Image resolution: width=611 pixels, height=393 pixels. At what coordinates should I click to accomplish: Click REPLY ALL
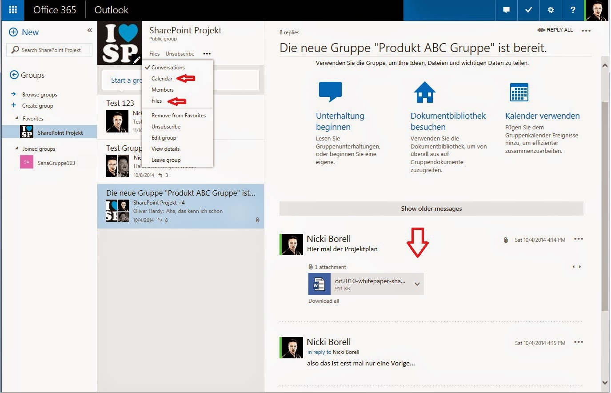pos(555,30)
